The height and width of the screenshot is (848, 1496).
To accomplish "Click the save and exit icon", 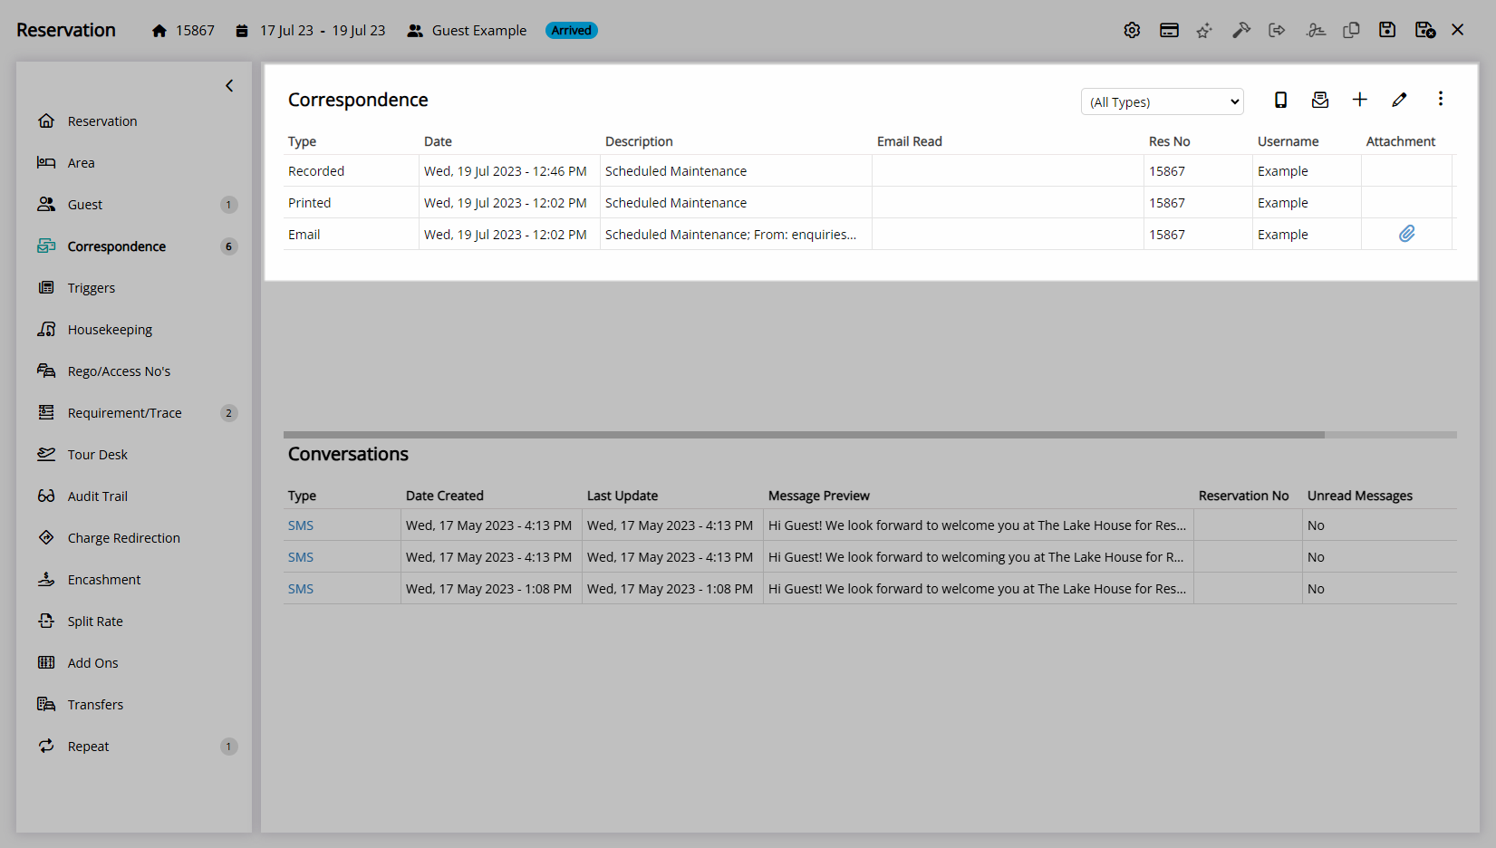I will click(x=1424, y=30).
